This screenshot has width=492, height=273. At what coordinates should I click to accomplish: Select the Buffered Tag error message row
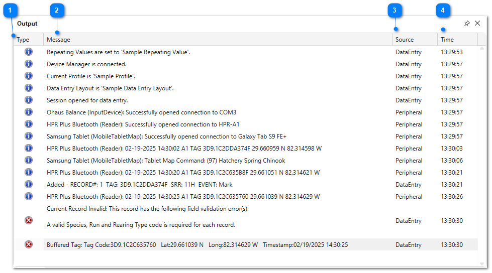tap(245, 244)
